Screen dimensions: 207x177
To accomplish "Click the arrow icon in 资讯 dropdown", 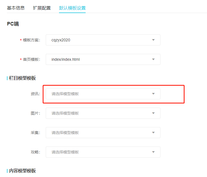I will 153,94.
